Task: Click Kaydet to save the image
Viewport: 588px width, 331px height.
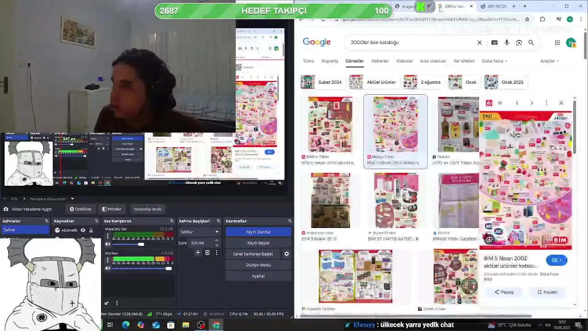Action: pyautogui.click(x=547, y=292)
